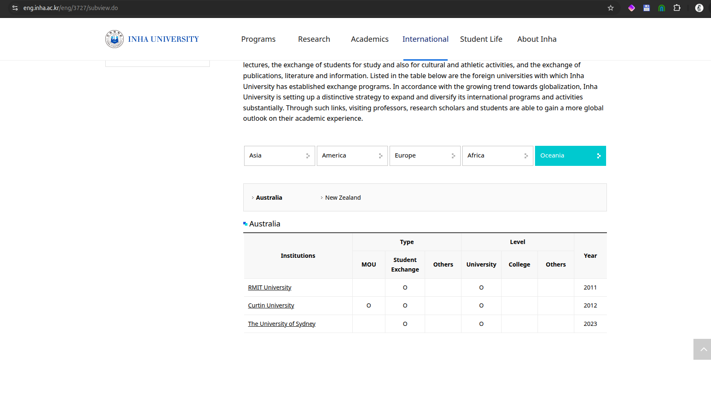Open The University of Sydney link
The image size is (711, 394).
tap(282, 324)
